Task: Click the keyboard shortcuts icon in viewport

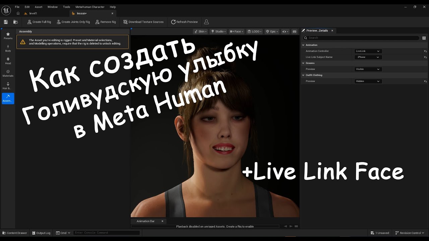Action: [295, 31]
